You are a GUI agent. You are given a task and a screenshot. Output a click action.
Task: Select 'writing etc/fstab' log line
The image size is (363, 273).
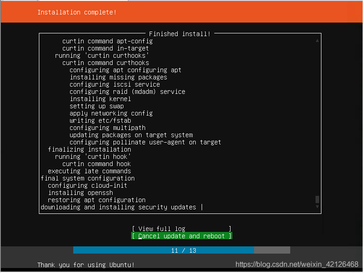tap(100, 120)
